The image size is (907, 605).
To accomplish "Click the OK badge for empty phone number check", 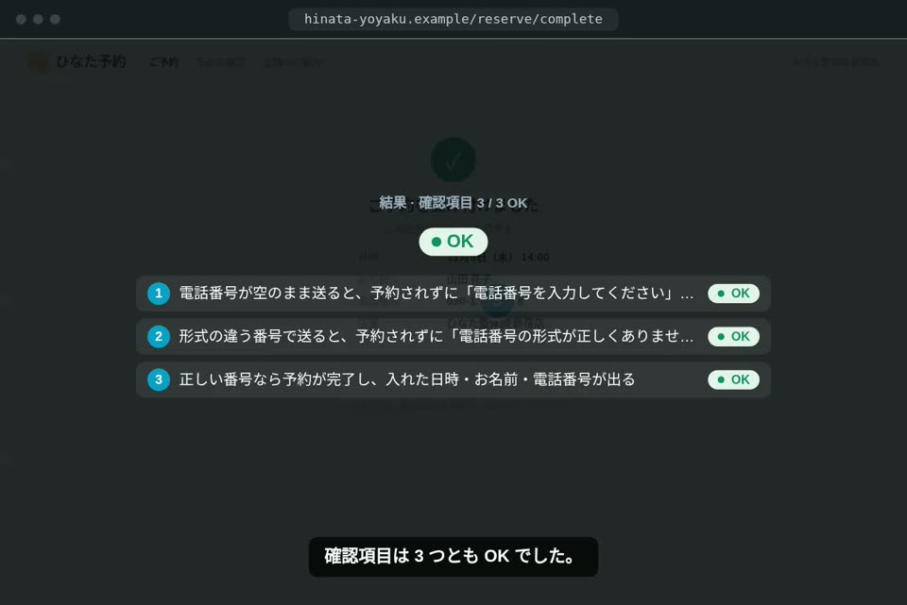I will pos(733,294).
